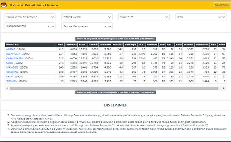Click the PBB column header
The width and height of the screenshot is (231, 142).
point(214,45)
